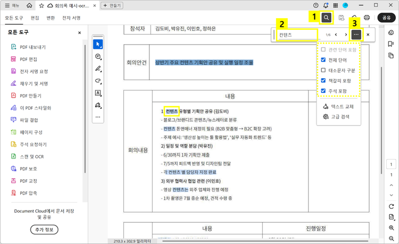399x244 pixels.
Task: Click the 추가 정보 button
Action: [x=44, y=230]
